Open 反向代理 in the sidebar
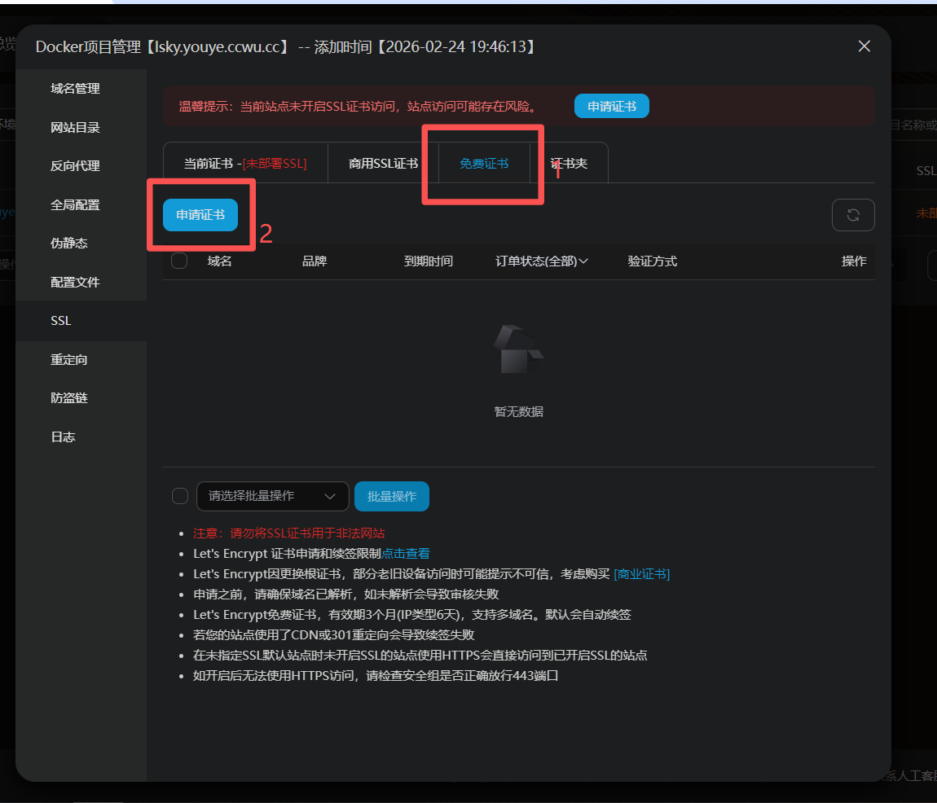 tap(75, 166)
